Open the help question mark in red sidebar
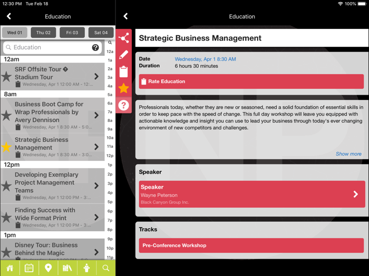This screenshot has width=369, height=276. (x=123, y=105)
